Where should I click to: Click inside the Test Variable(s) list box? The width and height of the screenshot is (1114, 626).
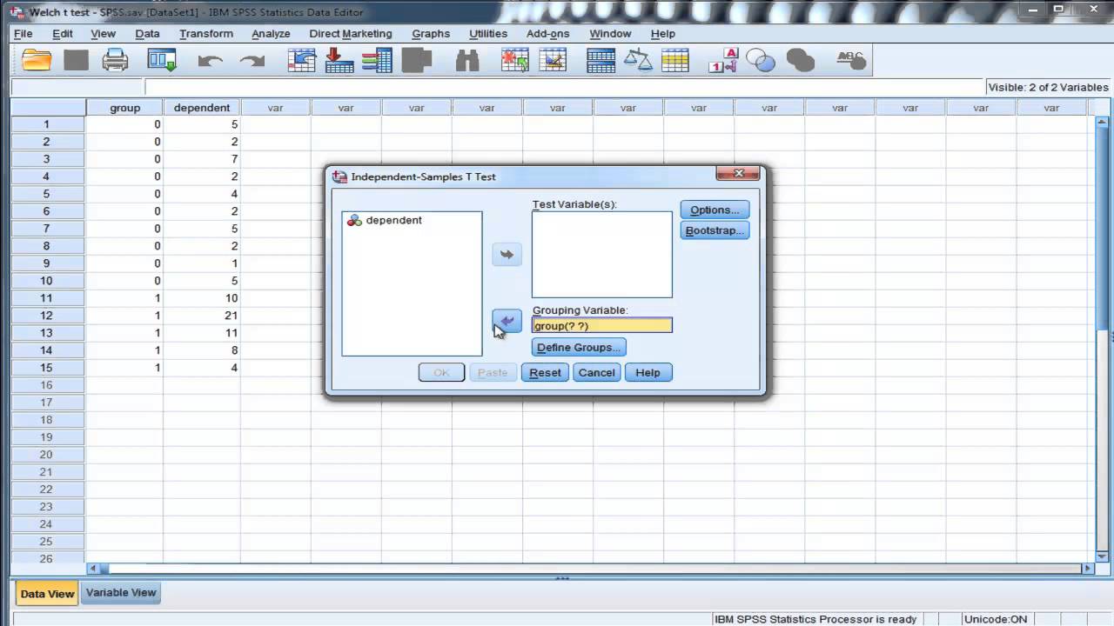601,255
